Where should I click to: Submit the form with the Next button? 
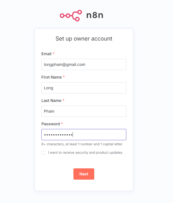[84, 174]
